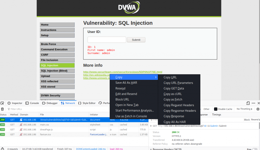Choose Copy URL Parameters
The height and width of the screenshot is (150, 260).
pyautogui.click(x=179, y=83)
